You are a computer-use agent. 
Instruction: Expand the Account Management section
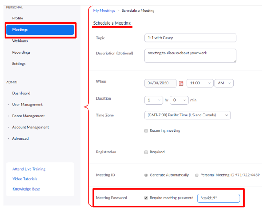pyautogui.click(x=30, y=127)
